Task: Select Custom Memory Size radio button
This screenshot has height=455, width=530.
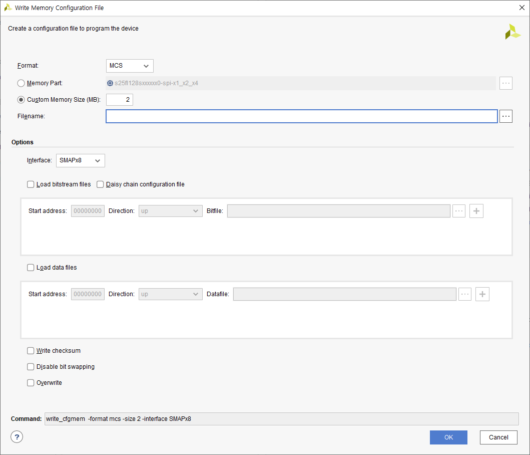Action: click(21, 100)
